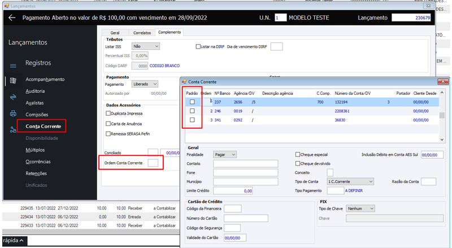Tick the Cheque especial checkbox
This screenshot has height=248, width=452.
(298, 155)
